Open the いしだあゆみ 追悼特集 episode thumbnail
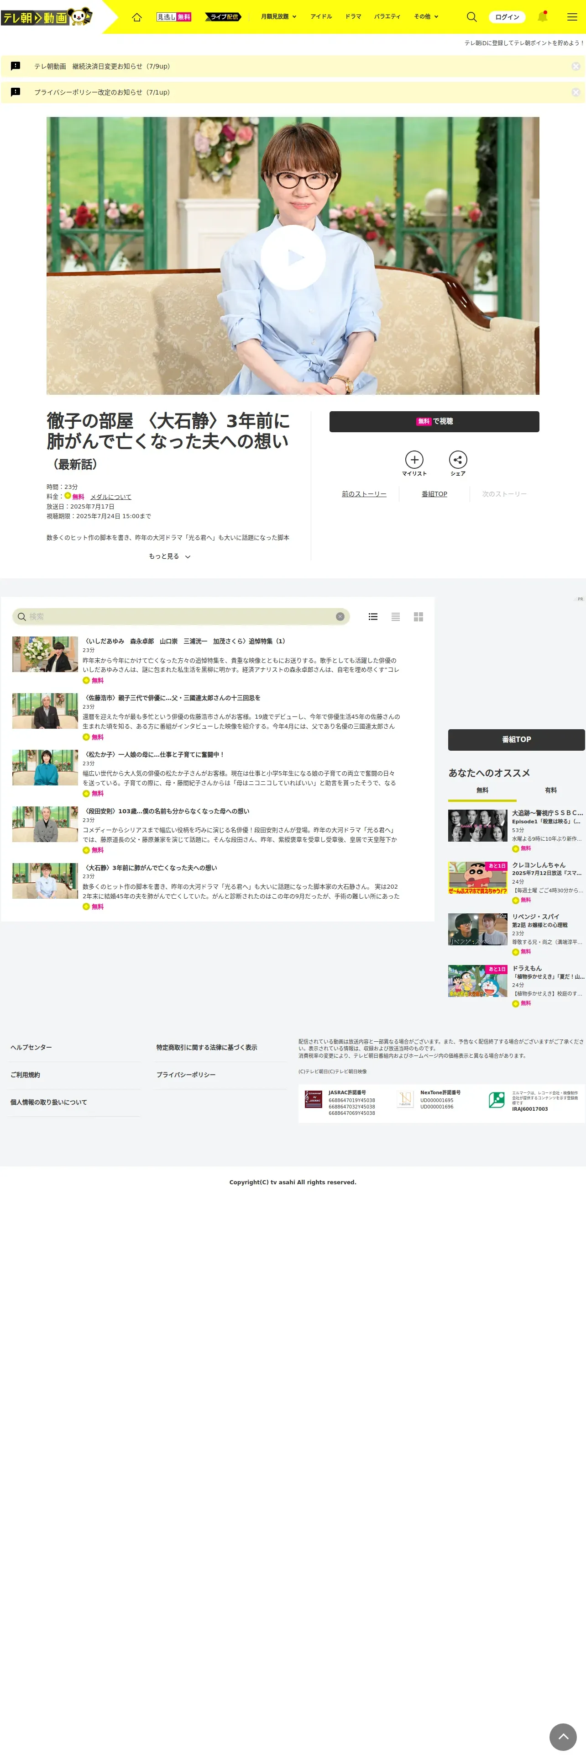The width and height of the screenshot is (586, 1760). coord(45,655)
